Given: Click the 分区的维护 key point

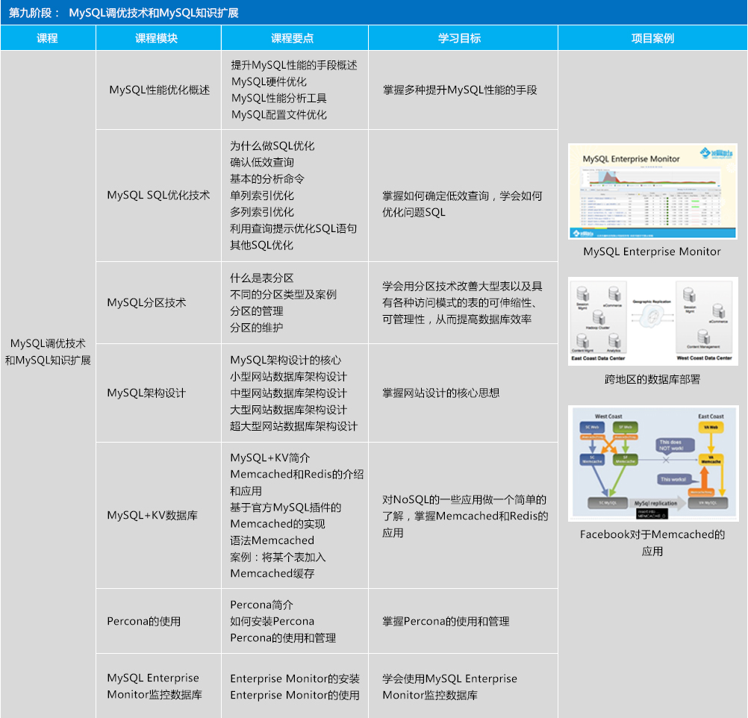Looking at the screenshot, I should click(257, 328).
